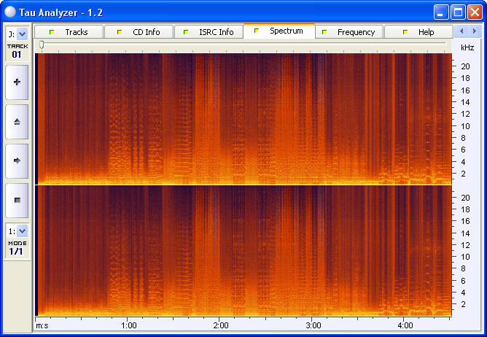Click the 3:00 time marker
Image resolution: width=487 pixels, height=337 pixels.
click(313, 325)
